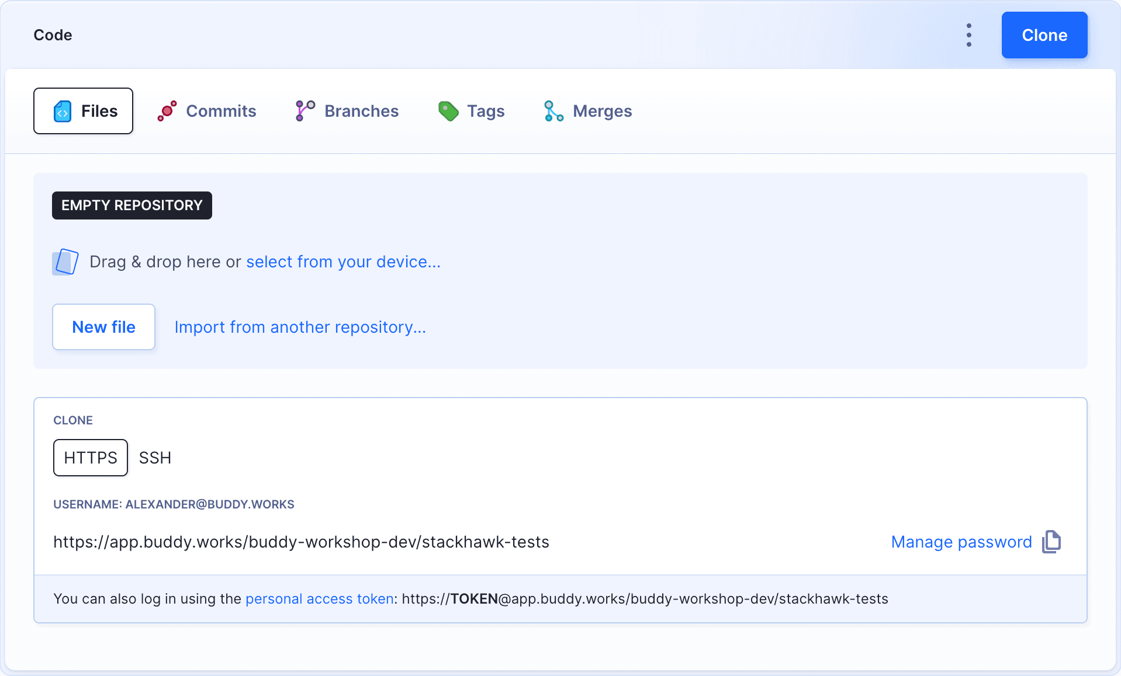Click 'select from your device...' link
Viewport: 1121px width, 676px height.
[x=344, y=262]
